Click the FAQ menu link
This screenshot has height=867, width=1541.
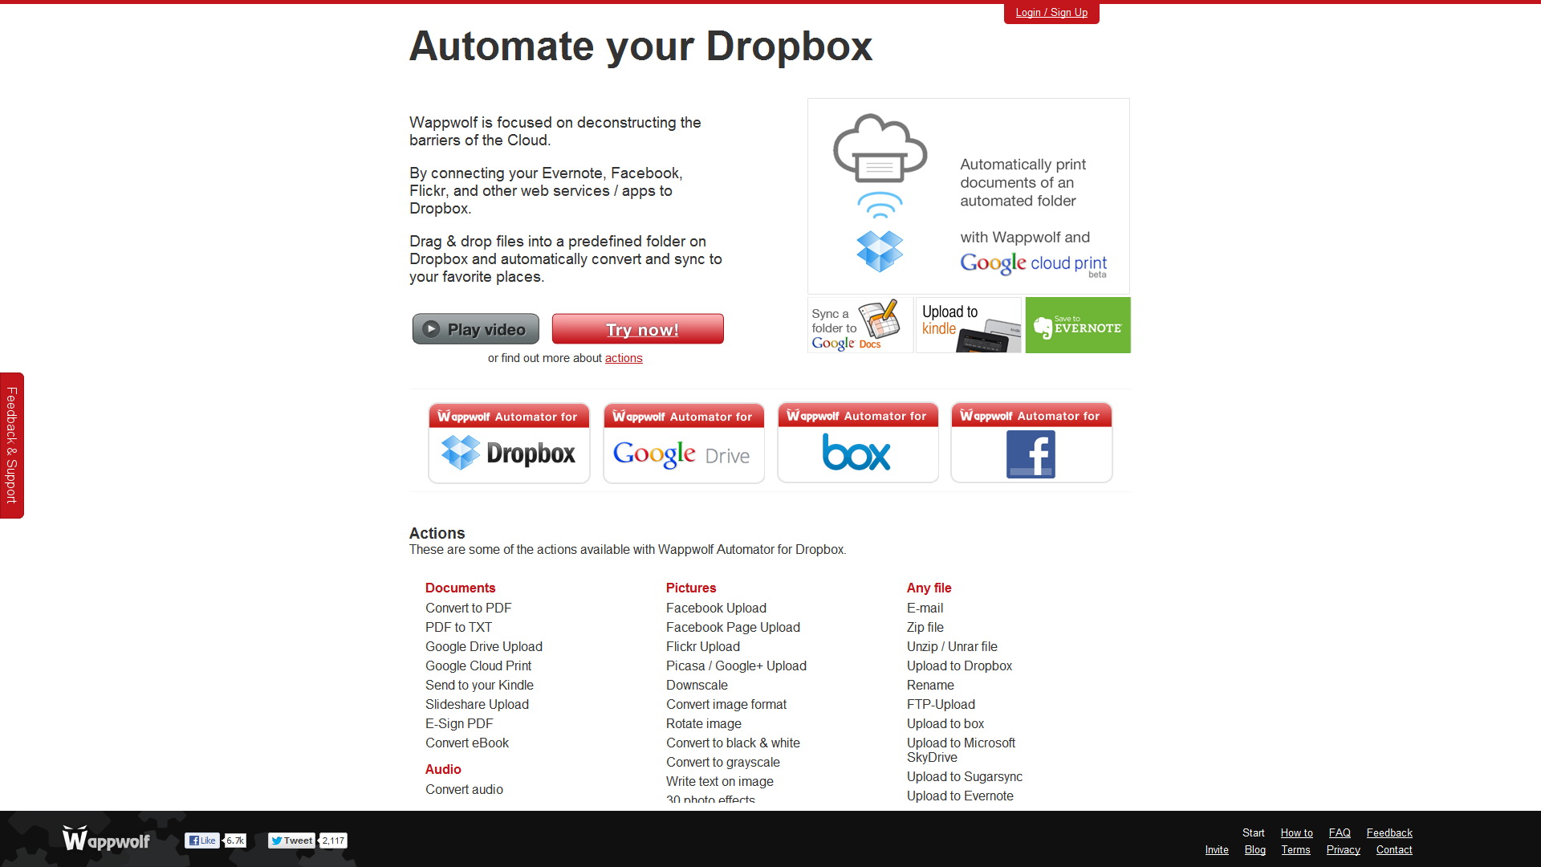tap(1339, 832)
